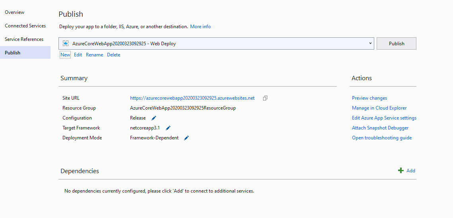Click the Target Framework label
This screenshot has width=453, height=218.
click(81, 128)
